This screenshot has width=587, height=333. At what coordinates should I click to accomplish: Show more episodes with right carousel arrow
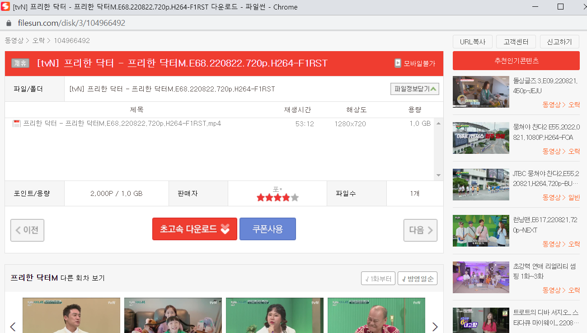435,327
